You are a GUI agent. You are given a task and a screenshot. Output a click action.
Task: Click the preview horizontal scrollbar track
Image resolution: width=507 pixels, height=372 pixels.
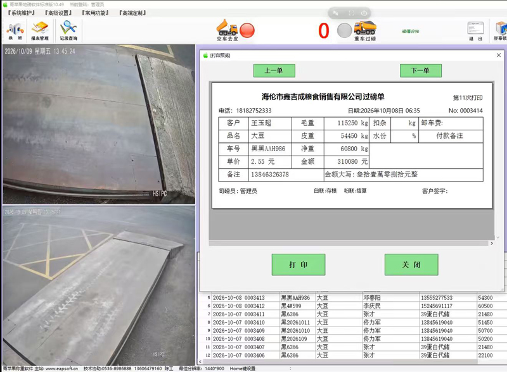coord(349,243)
